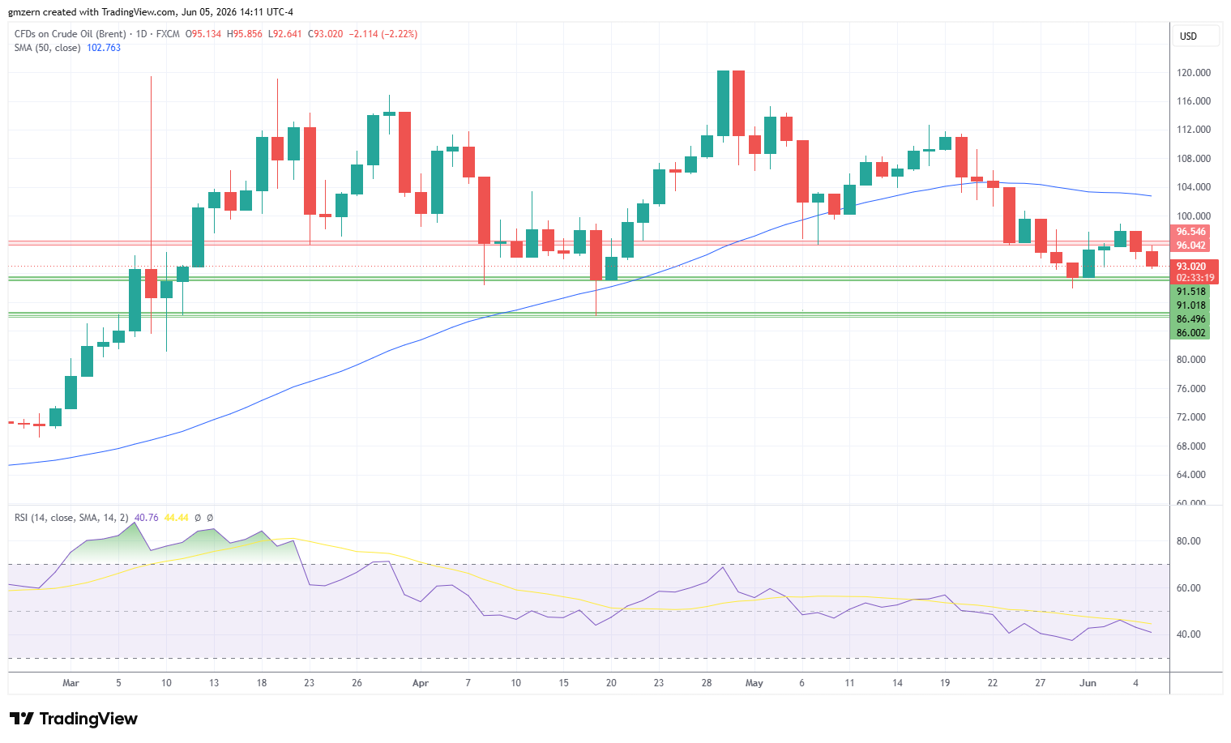The width and height of the screenshot is (1231, 743).
Task: Click the change value −2.114 (−2.22%)
Action: (x=383, y=34)
